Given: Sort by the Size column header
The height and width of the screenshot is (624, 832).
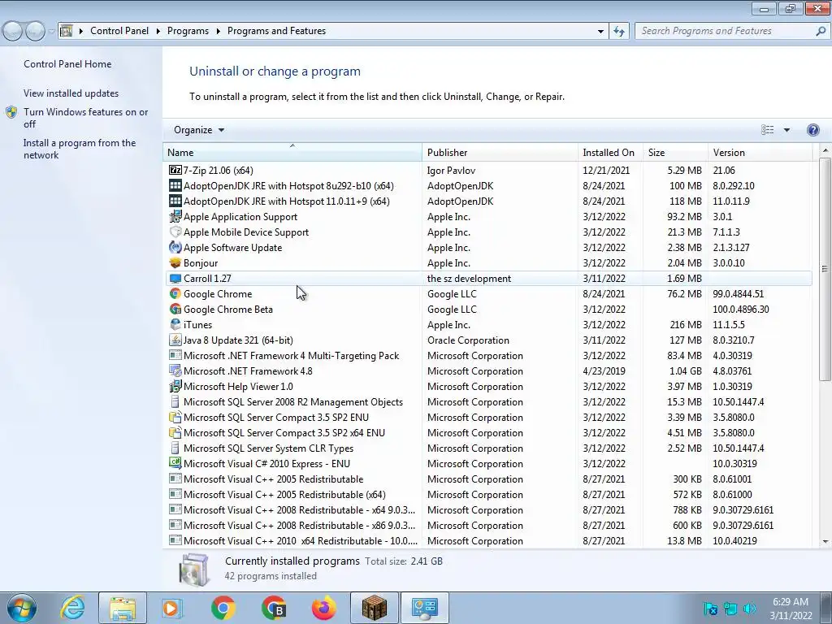Looking at the screenshot, I should coord(675,152).
